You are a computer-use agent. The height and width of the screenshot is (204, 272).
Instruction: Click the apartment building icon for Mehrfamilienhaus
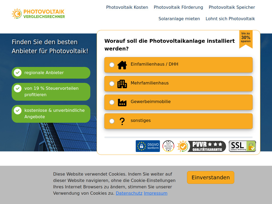122,83
